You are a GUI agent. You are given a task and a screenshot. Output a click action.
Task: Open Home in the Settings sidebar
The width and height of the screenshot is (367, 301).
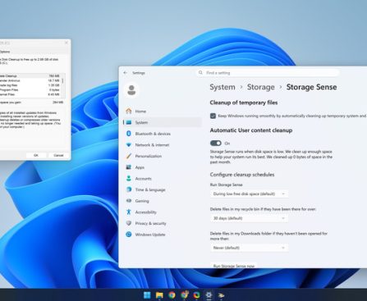[x=163, y=111]
